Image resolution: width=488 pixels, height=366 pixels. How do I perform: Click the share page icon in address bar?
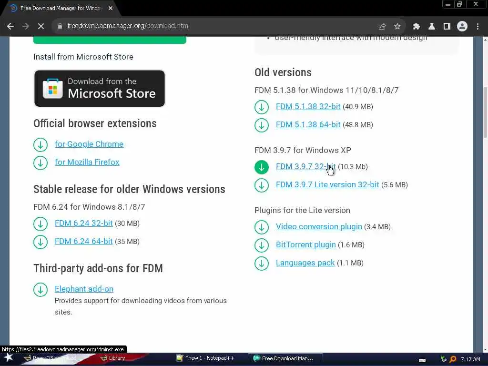(x=382, y=27)
